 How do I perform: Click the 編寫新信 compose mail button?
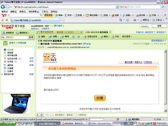pyautogui.click(x=22, y=33)
